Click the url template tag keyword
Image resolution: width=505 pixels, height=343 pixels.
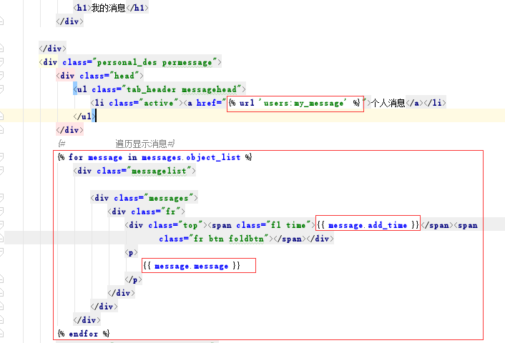click(x=247, y=103)
